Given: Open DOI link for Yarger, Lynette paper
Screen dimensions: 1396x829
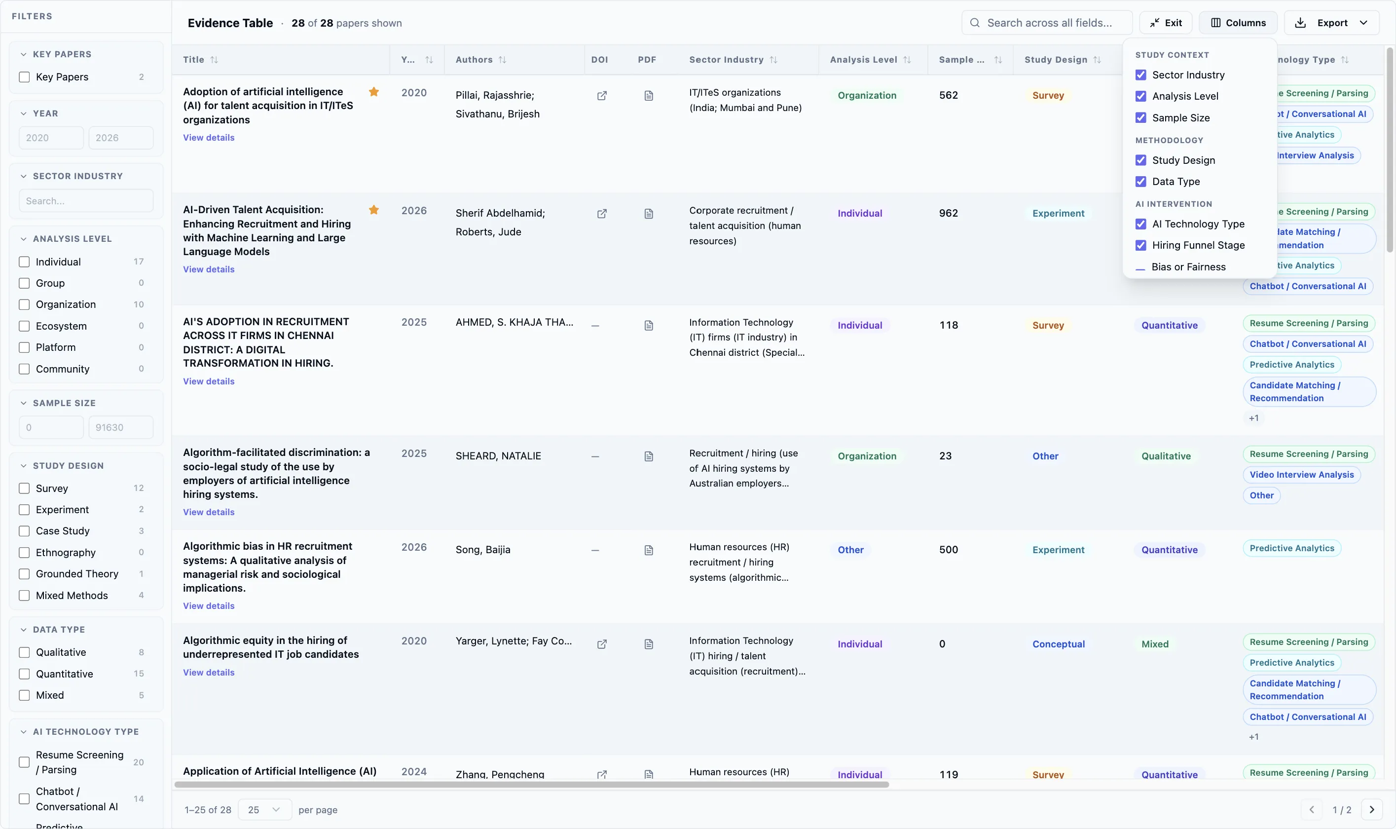Looking at the screenshot, I should tap(601, 644).
